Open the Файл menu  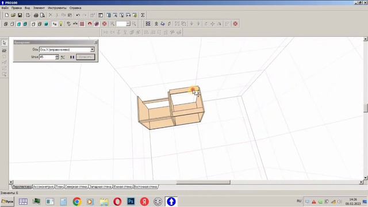(x=5, y=8)
